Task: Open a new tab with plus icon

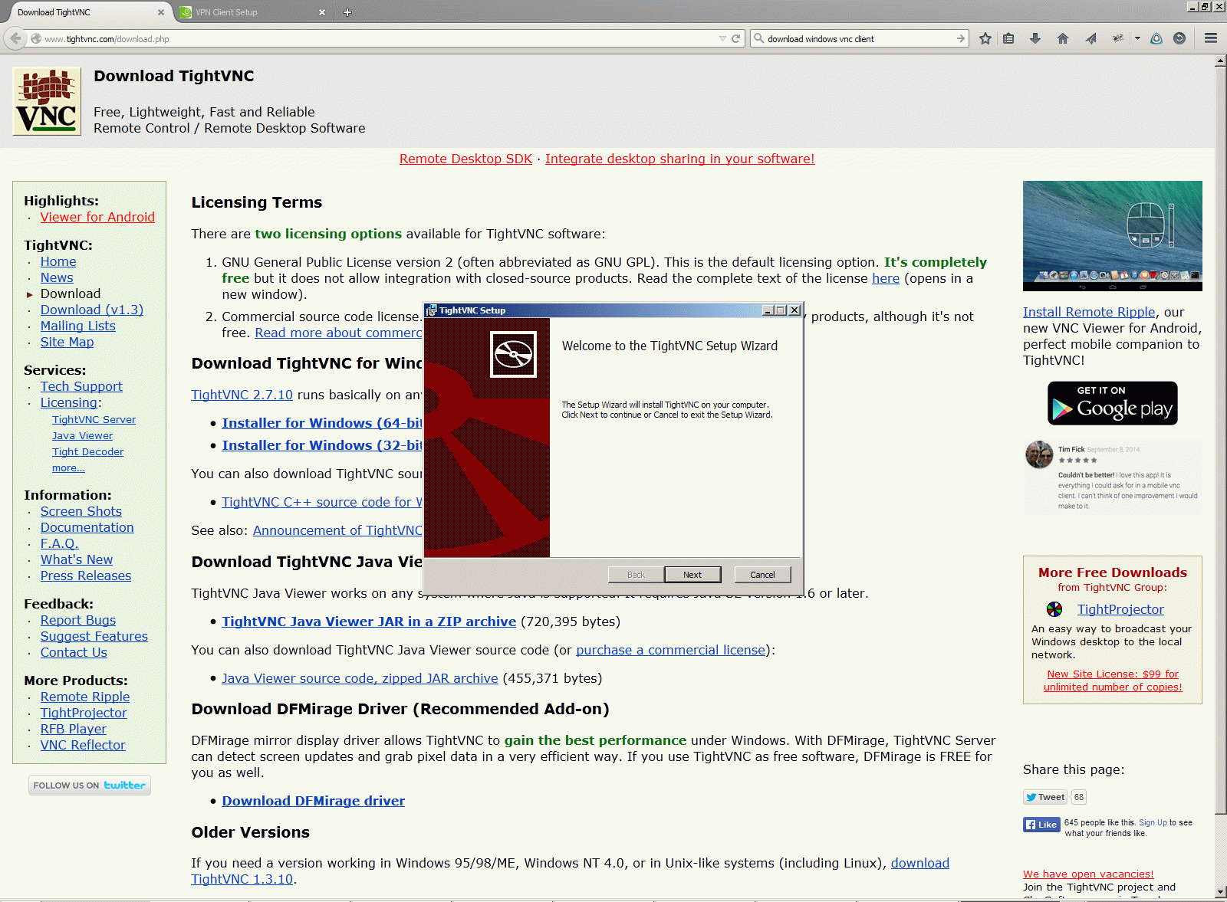Action: [x=347, y=12]
